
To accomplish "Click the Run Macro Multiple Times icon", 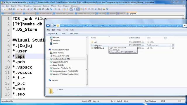I will click(96, 9).
